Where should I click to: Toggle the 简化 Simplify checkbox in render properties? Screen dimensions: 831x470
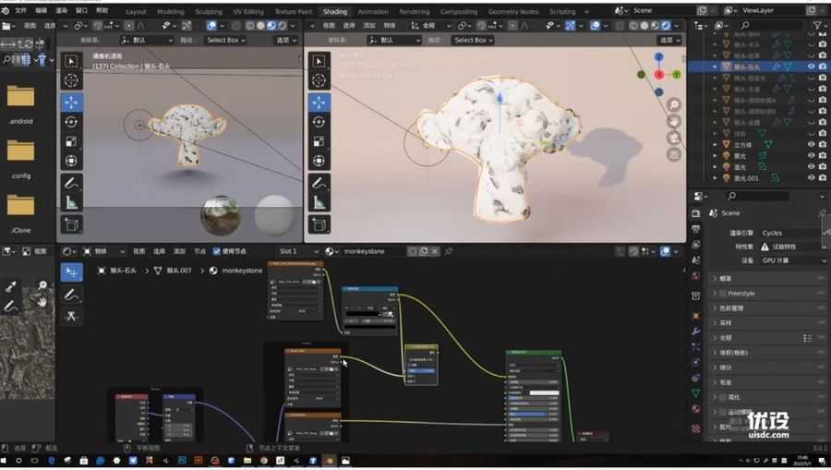[723, 397]
